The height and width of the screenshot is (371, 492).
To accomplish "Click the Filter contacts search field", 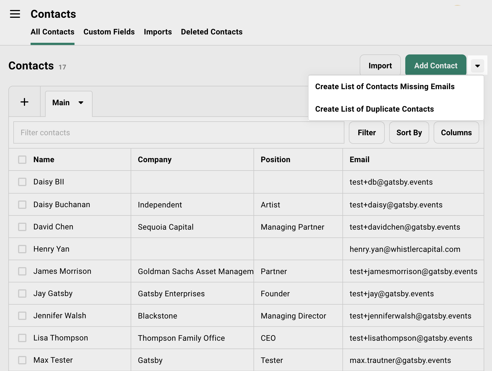I will click(178, 132).
